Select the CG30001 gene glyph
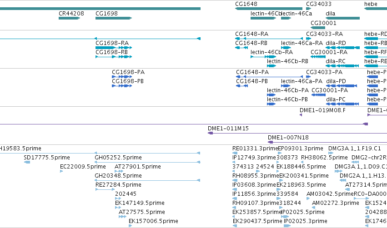 point(318,28)
